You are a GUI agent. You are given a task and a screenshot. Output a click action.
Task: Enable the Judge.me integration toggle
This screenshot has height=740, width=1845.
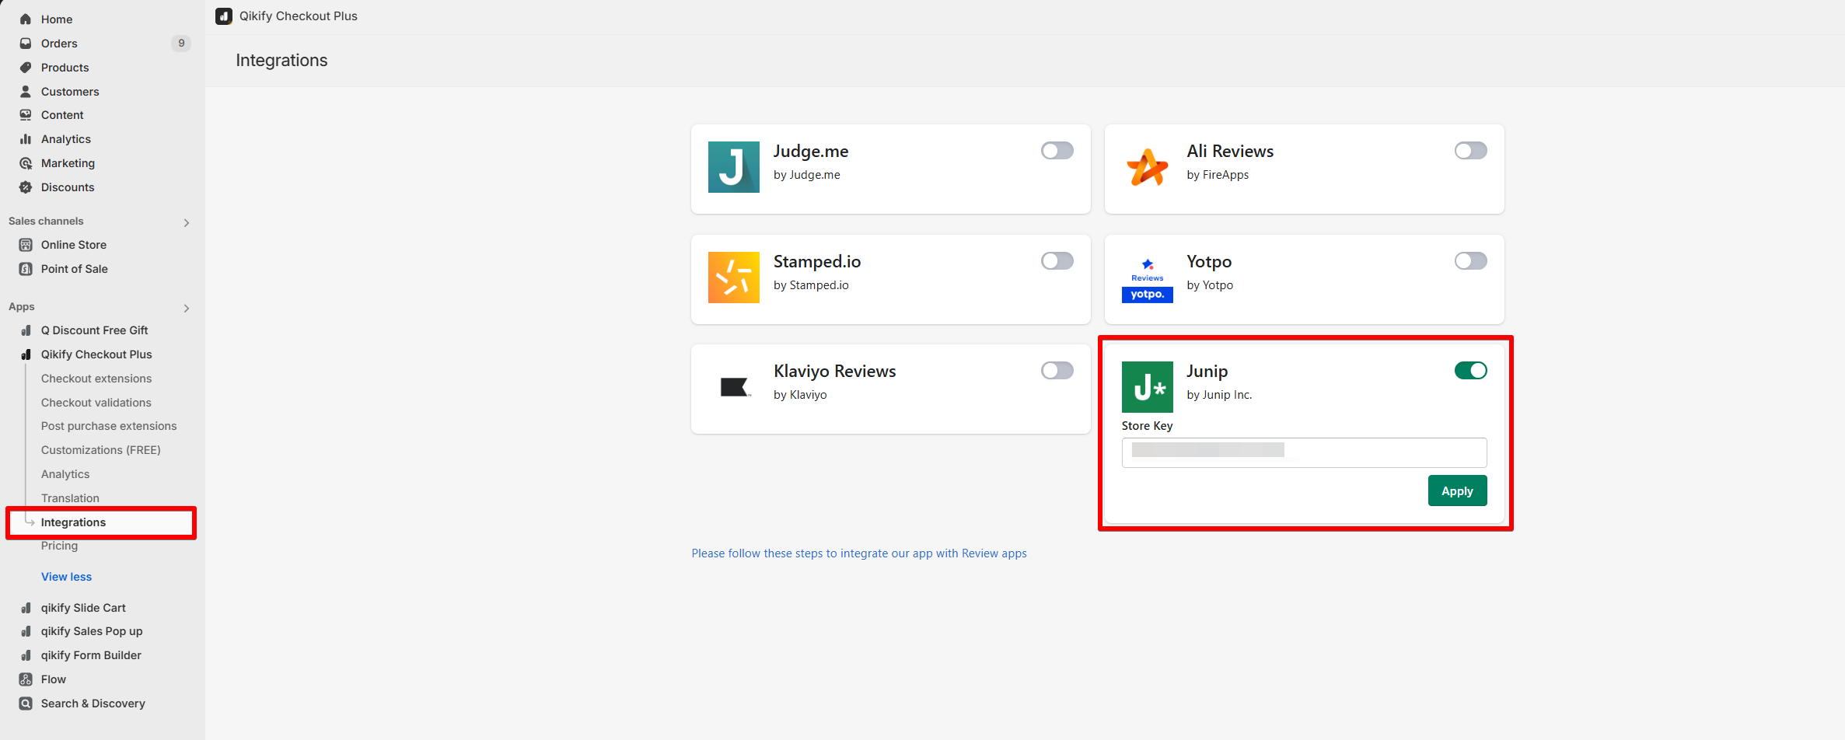coord(1057,151)
